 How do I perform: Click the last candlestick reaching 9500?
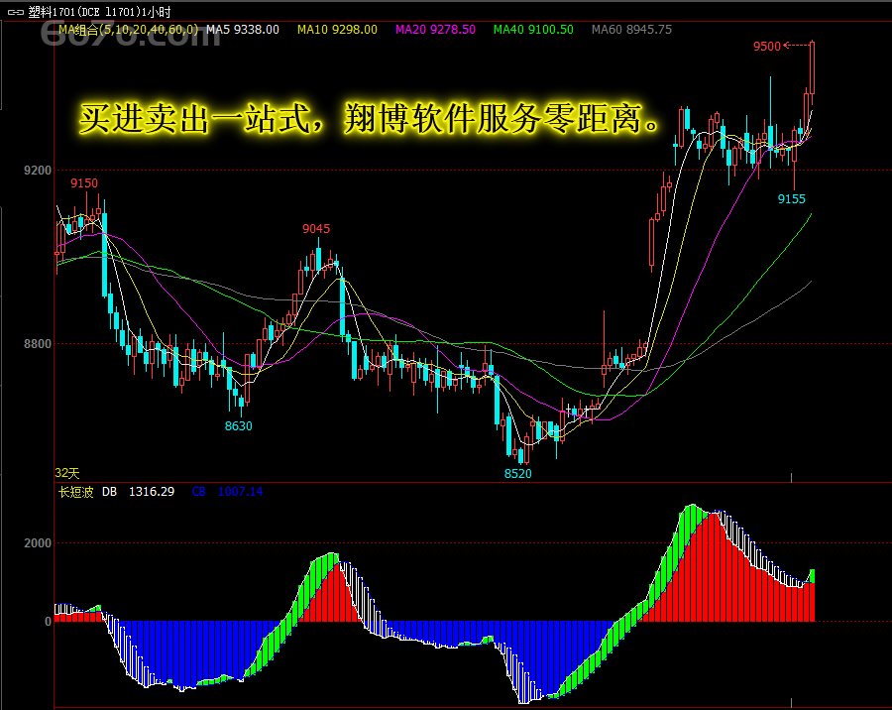[813, 67]
